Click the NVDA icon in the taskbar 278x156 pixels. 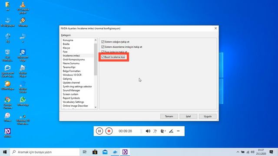pos(125,152)
